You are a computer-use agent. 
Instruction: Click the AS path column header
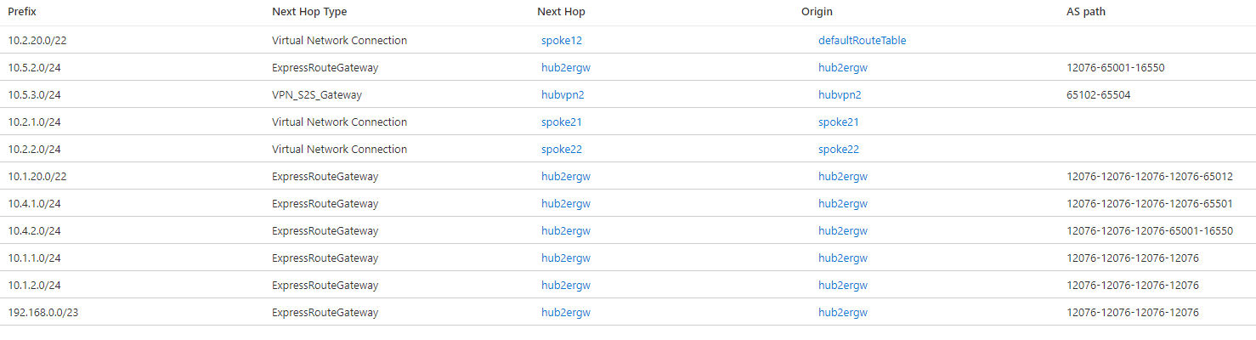(x=1086, y=12)
